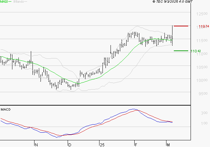Click the 10500 price axis label
The height and width of the screenshot is (147, 210).
[x=202, y=67]
